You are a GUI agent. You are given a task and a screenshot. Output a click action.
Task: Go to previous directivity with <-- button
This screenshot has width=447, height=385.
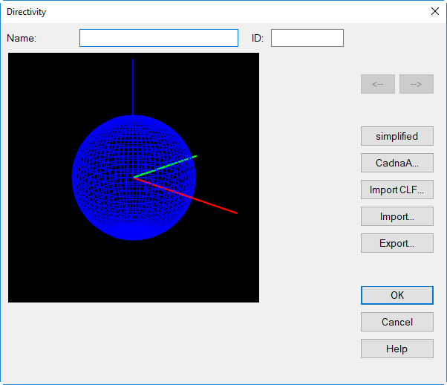click(x=378, y=84)
